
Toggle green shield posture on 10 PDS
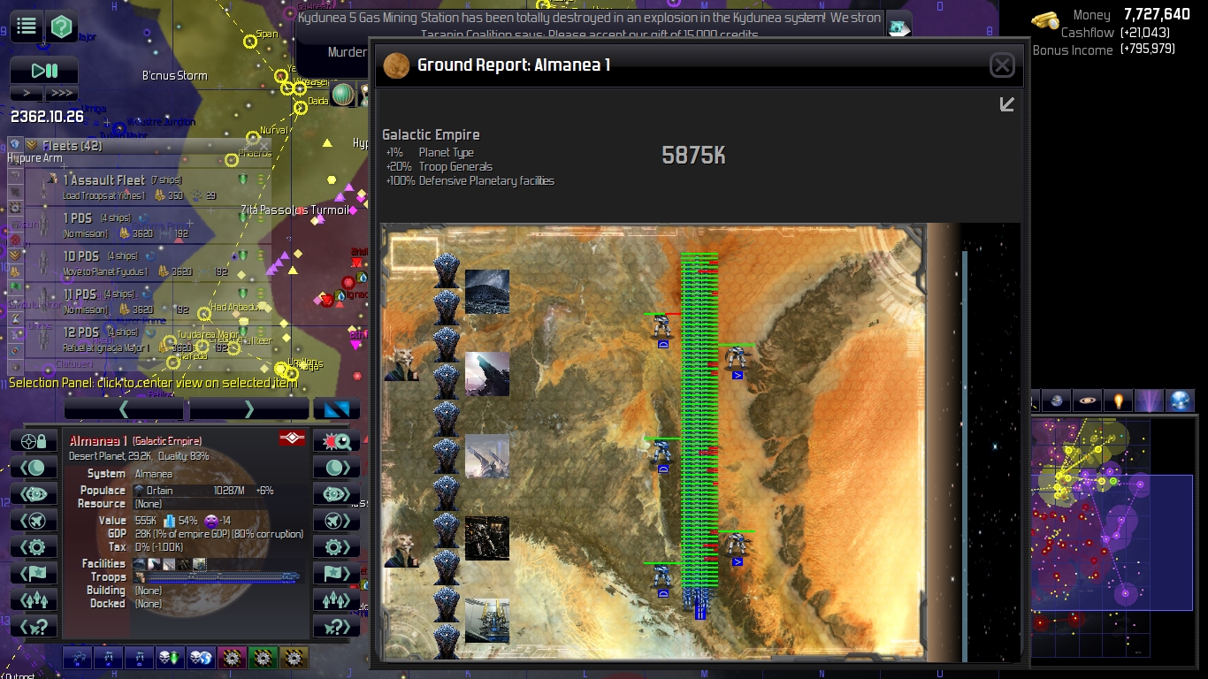coord(243,256)
